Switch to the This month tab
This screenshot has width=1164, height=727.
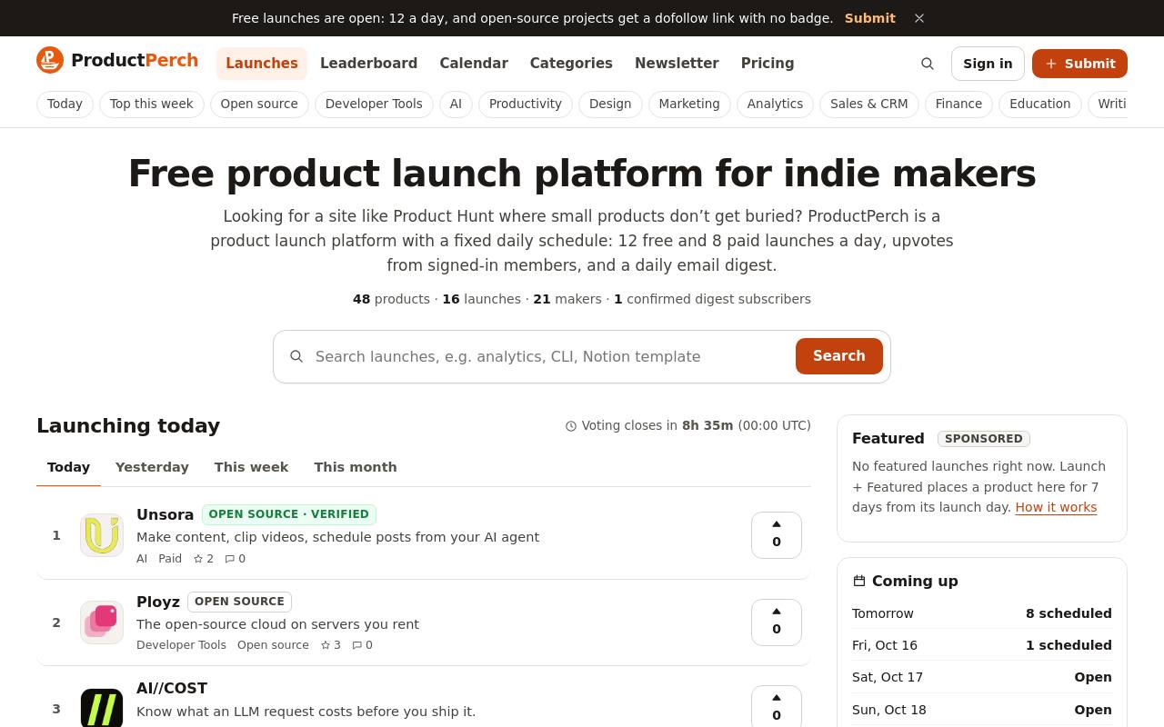[356, 467]
